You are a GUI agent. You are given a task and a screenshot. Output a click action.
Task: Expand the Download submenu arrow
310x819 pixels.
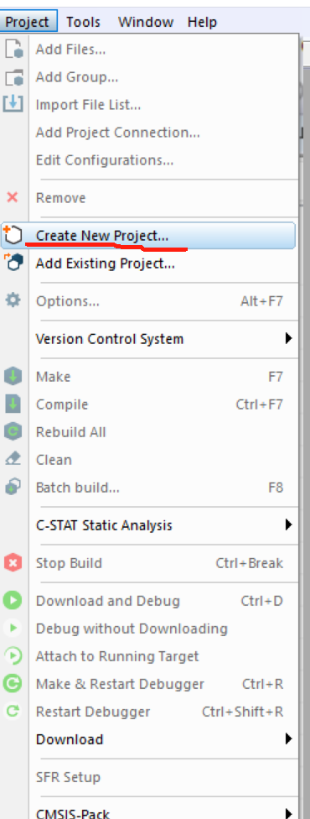click(288, 739)
